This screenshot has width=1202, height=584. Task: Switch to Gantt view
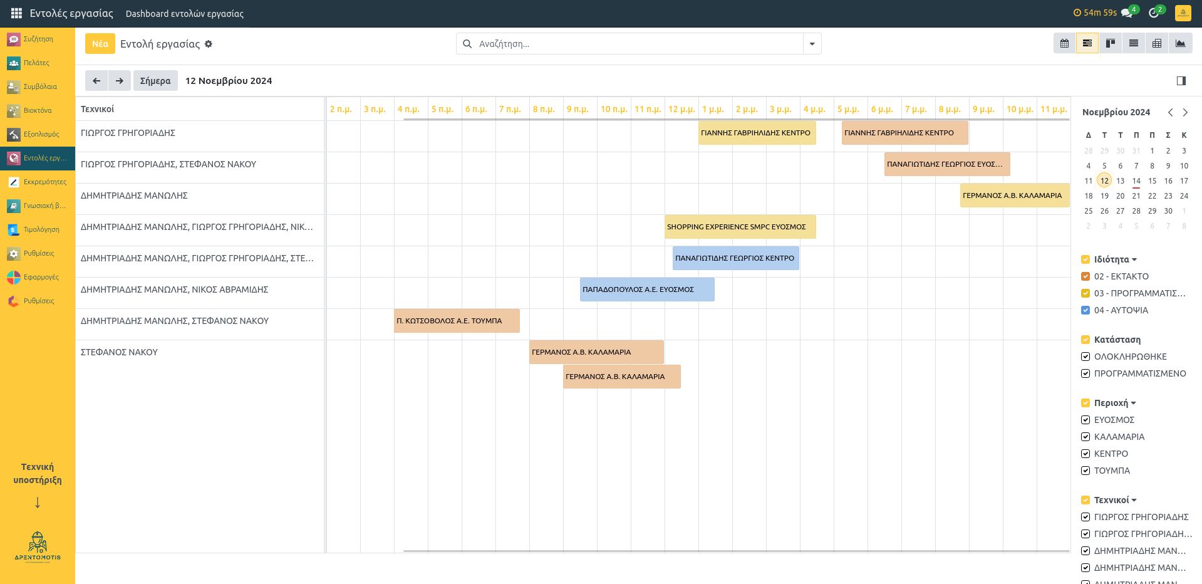pyautogui.click(x=1087, y=43)
